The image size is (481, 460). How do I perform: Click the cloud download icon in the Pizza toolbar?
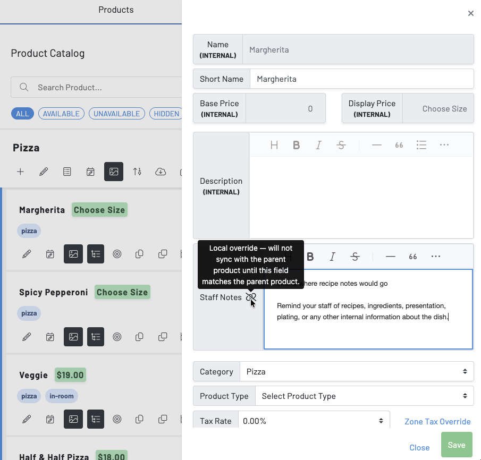tap(161, 172)
